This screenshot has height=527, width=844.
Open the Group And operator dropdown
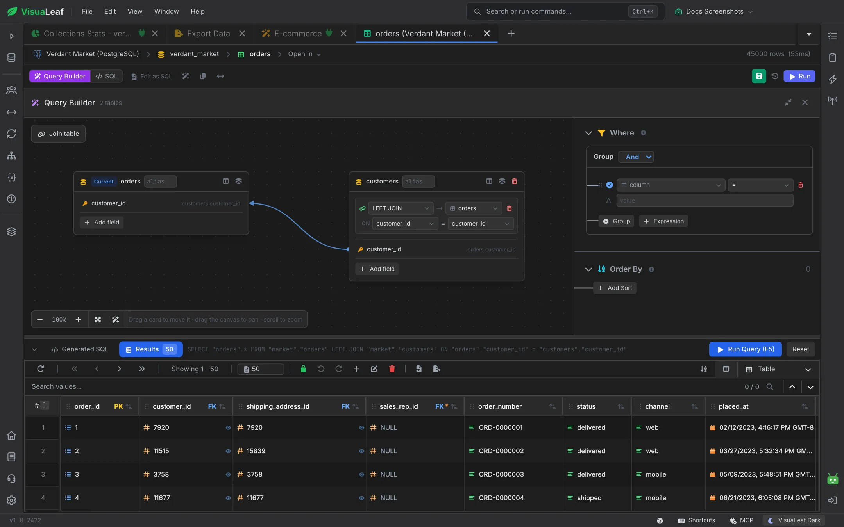[636, 157]
